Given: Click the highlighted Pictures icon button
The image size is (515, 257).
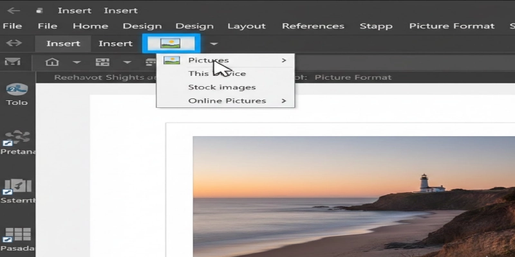Looking at the screenshot, I should pyautogui.click(x=171, y=44).
